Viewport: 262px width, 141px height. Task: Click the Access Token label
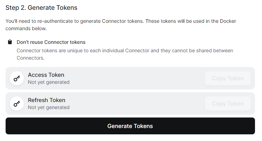click(x=46, y=75)
